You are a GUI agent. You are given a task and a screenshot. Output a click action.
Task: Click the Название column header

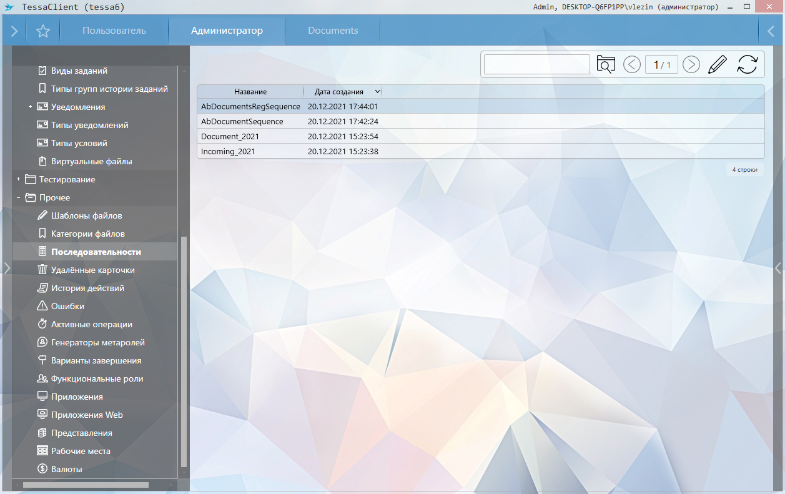pos(250,92)
